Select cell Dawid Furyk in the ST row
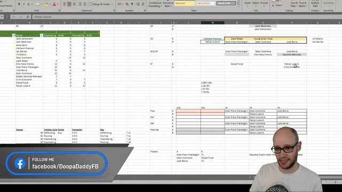 237,64
